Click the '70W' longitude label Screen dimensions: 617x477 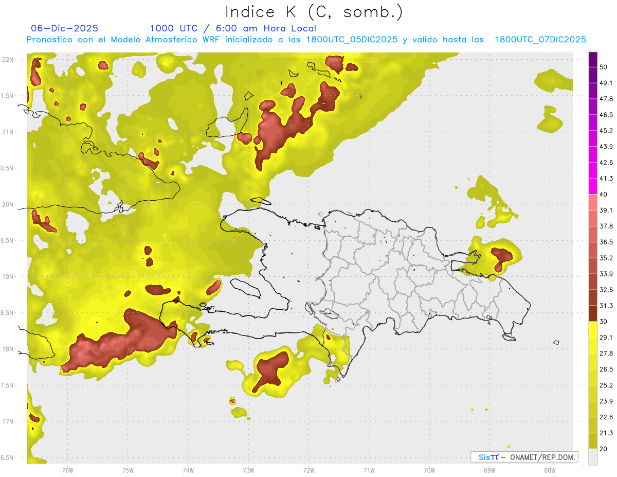pyautogui.click(x=429, y=470)
